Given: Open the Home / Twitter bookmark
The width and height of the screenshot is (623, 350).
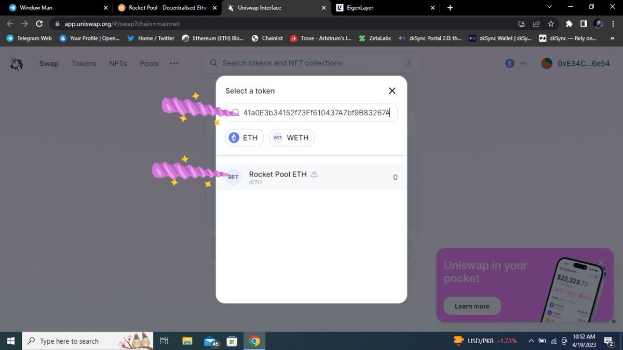Looking at the screenshot, I should [151, 38].
